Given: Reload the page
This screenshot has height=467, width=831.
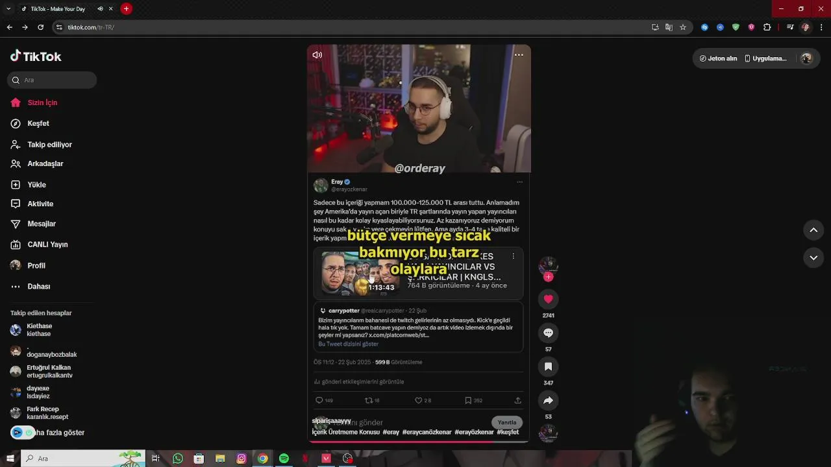Looking at the screenshot, I should click(x=40, y=27).
